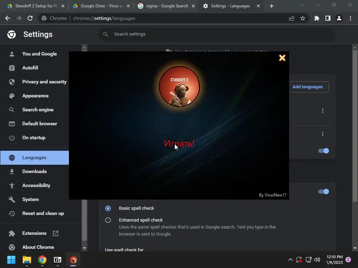Go back to the previous page
Image resolution: width=358 pixels, height=268 pixels.
(8, 18)
